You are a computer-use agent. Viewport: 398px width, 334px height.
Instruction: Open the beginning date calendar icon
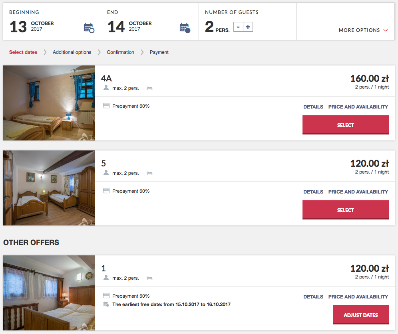89,28
